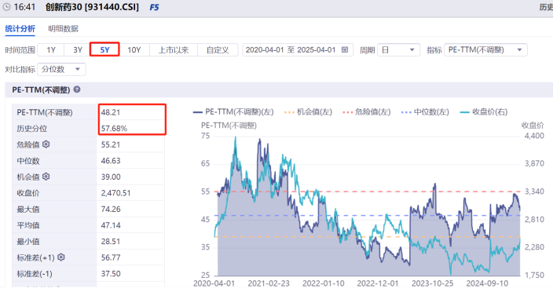Select the 上市以来 time range

point(174,49)
